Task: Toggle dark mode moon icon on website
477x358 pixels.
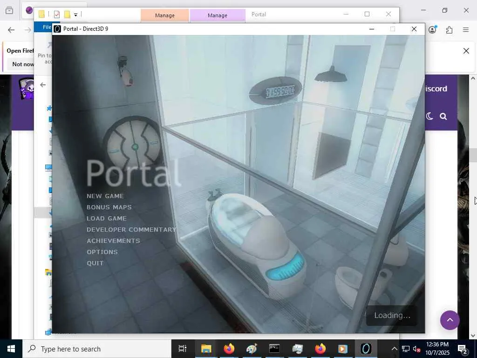Action: pos(429,116)
